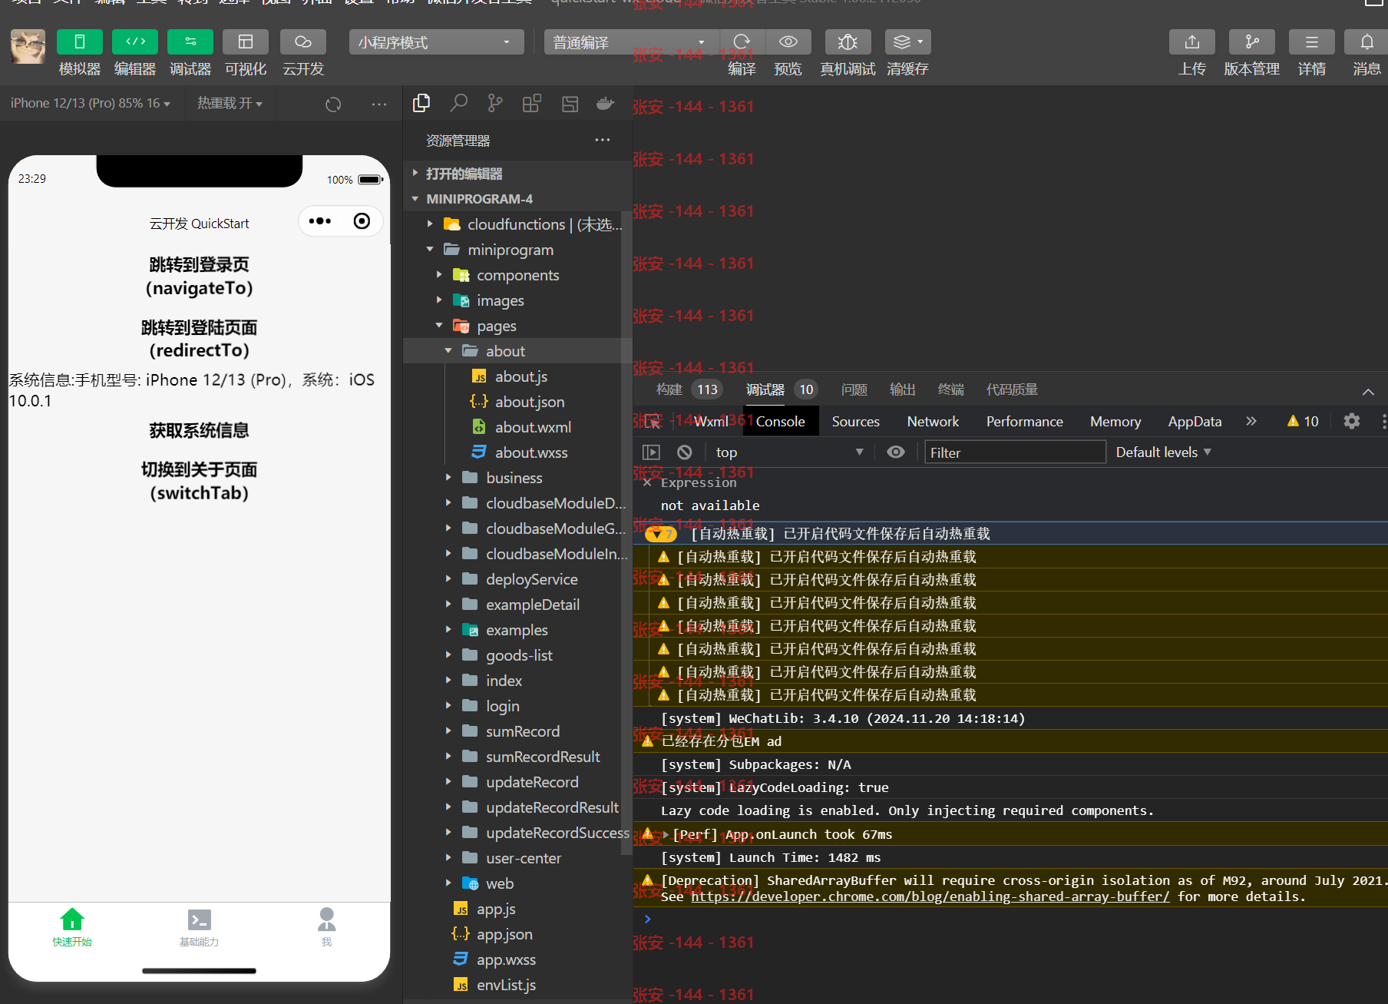Open the top context dropdown
This screenshot has width=1388, height=1004.
click(789, 452)
